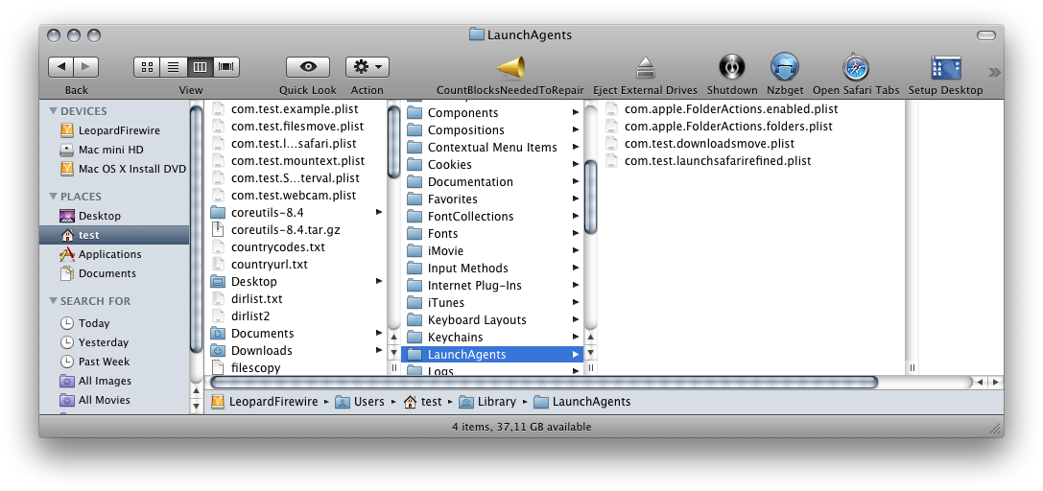Click Users in the path bar
1043x491 pixels.
coord(360,401)
